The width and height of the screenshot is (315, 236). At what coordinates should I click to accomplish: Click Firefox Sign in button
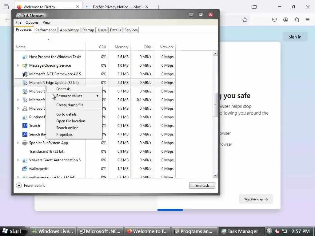pyautogui.click(x=295, y=37)
